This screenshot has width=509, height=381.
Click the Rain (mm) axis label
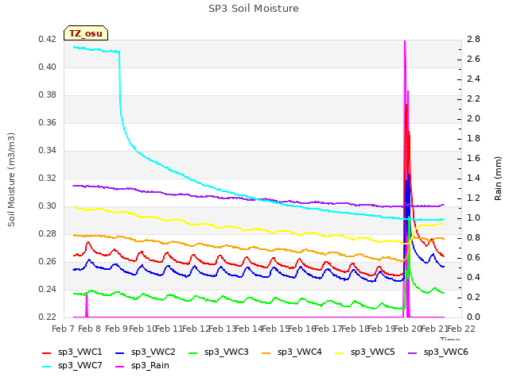coord(498,179)
